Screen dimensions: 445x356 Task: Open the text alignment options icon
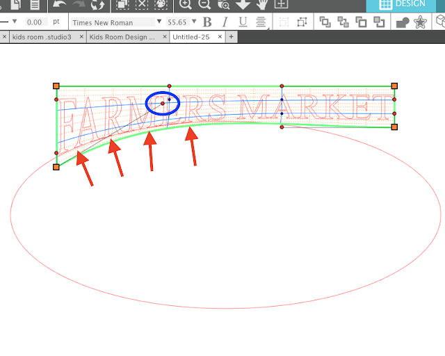[x=261, y=22]
